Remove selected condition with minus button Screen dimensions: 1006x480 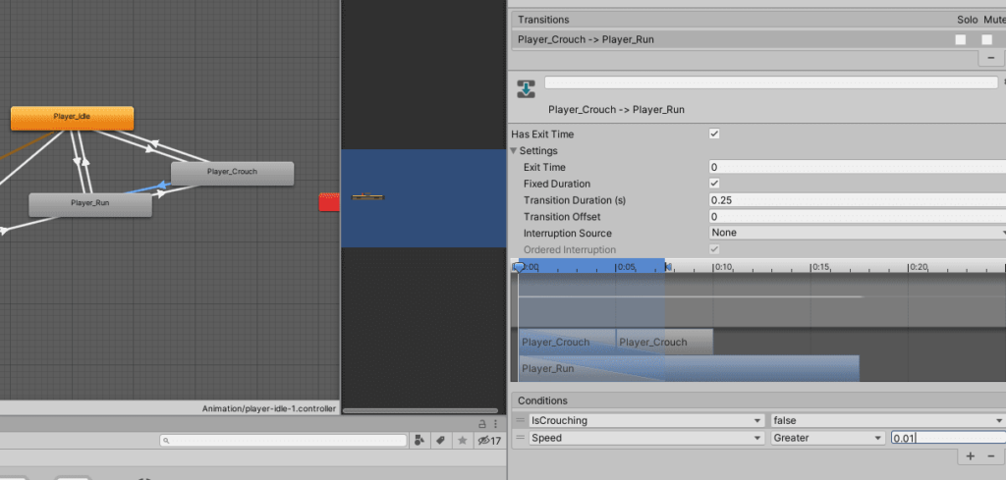pyautogui.click(x=990, y=456)
